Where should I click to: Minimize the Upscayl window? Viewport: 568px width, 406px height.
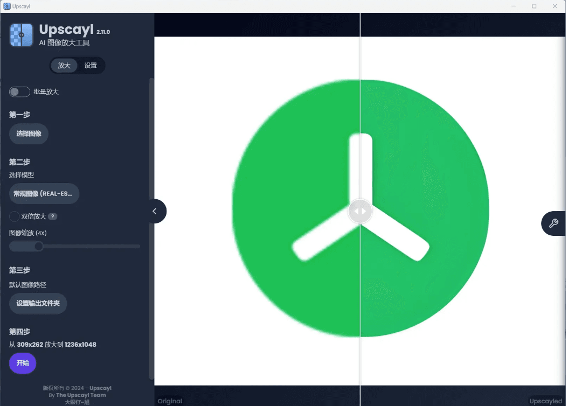pos(514,6)
